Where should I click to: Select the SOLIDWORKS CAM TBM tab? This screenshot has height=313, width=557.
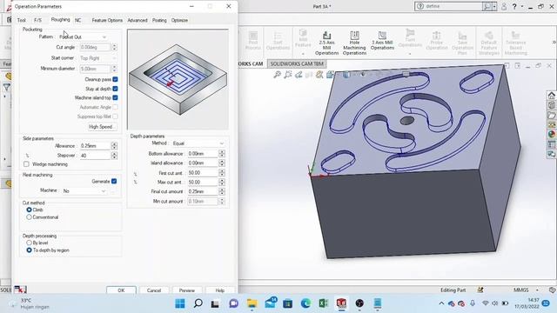(297, 63)
